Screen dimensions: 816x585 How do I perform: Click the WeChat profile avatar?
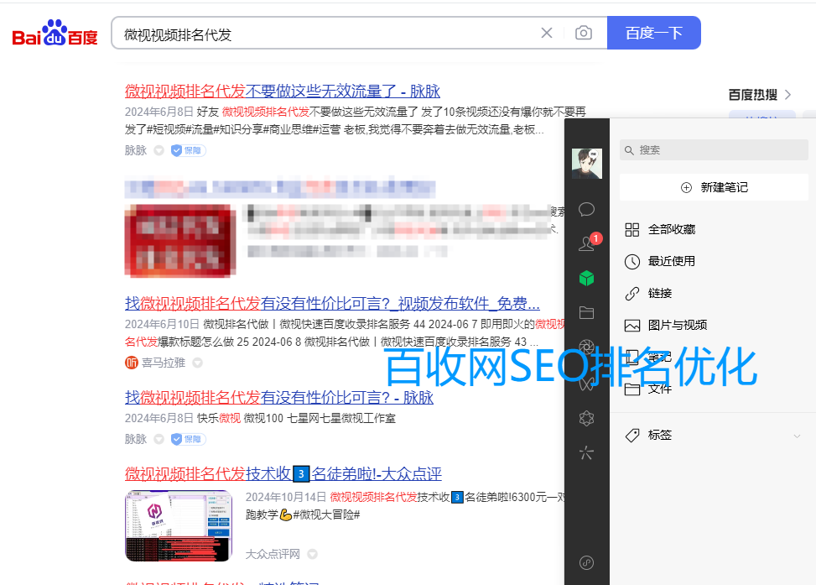[x=586, y=164]
